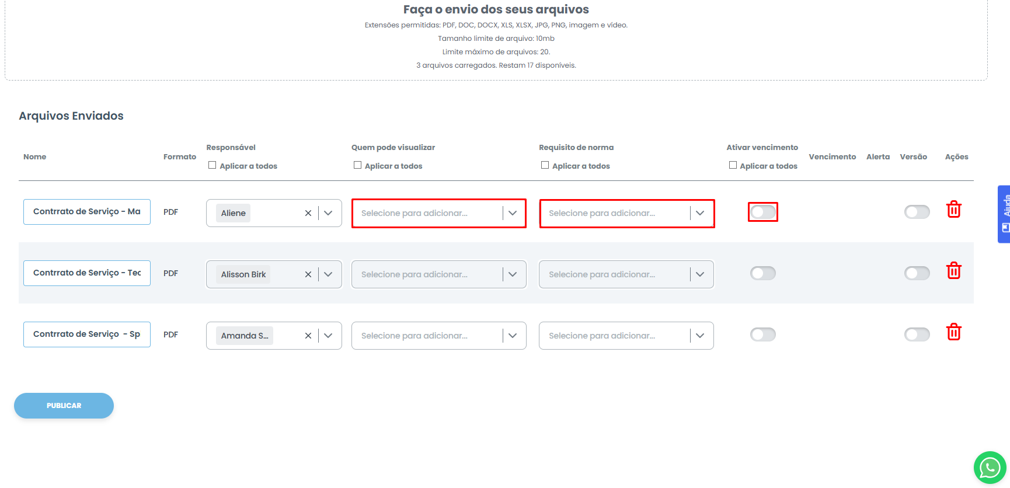Image resolution: width=1010 pixels, height=488 pixels.
Task: Open the WhatsApp chat button
Action: [x=990, y=468]
